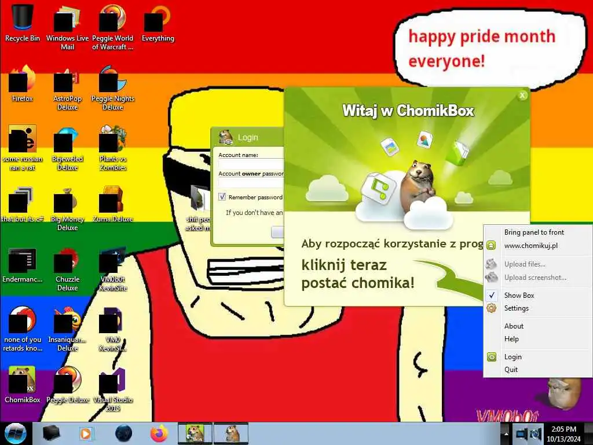The height and width of the screenshot is (445, 593).
Task: Select the 'that but its c#' icon
Action: (23, 203)
